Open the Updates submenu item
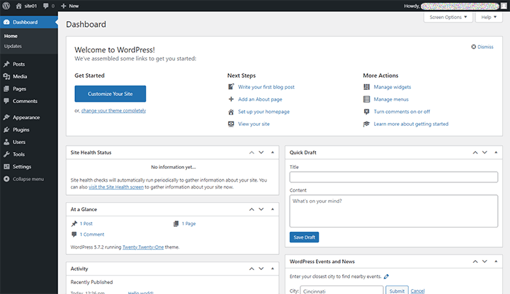510x294 pixels. tap(13, 46)
